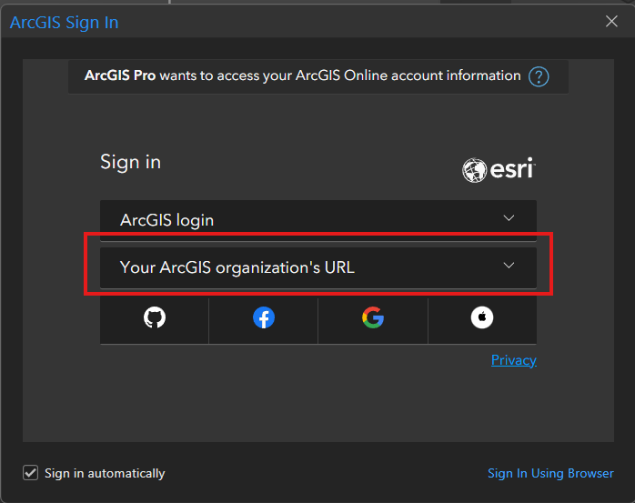Sign in with Google icon

pos(373,317)
